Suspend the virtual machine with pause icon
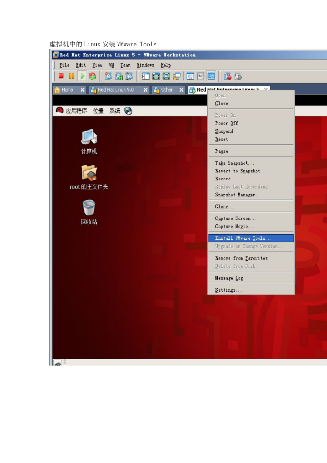Viewport: 327px width, 463px height. tap(71, 76)
